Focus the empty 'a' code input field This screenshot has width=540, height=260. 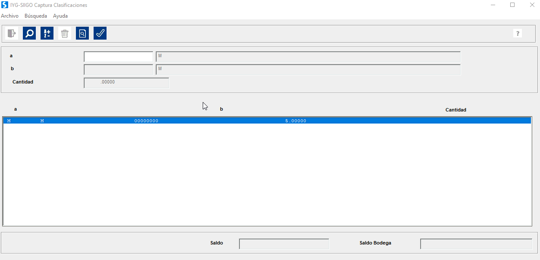coord(119,57)
